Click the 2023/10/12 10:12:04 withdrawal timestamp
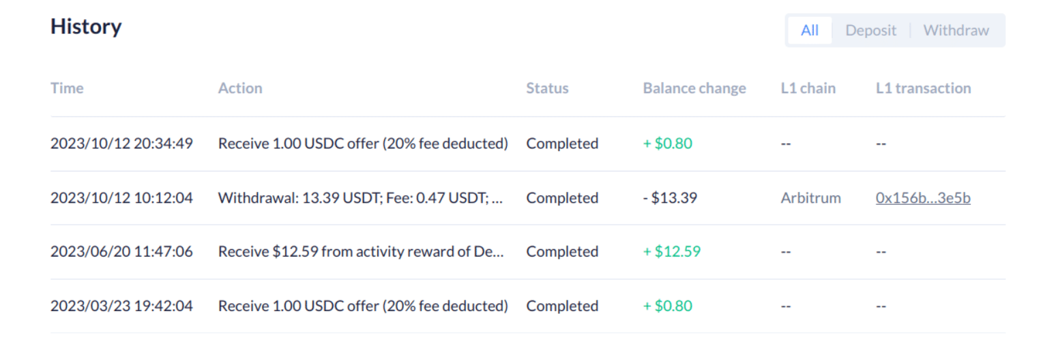This screenshot has width=1041, height=341. (121, 198)
